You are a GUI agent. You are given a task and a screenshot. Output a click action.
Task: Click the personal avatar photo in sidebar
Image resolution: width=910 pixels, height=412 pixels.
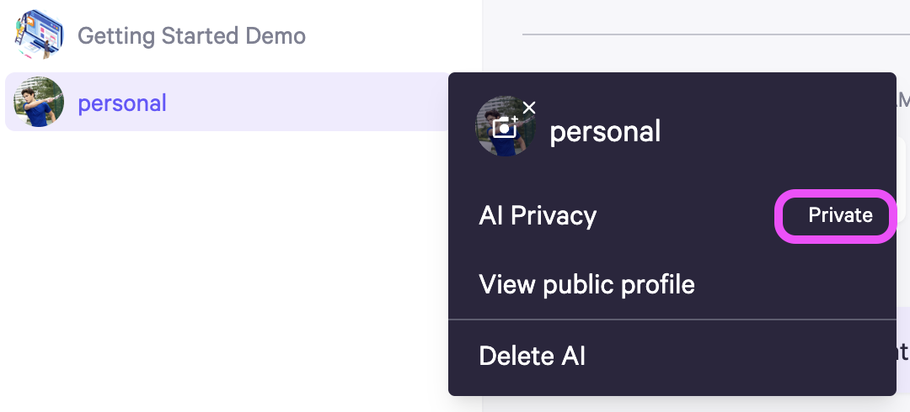click(x=38, y=102)
